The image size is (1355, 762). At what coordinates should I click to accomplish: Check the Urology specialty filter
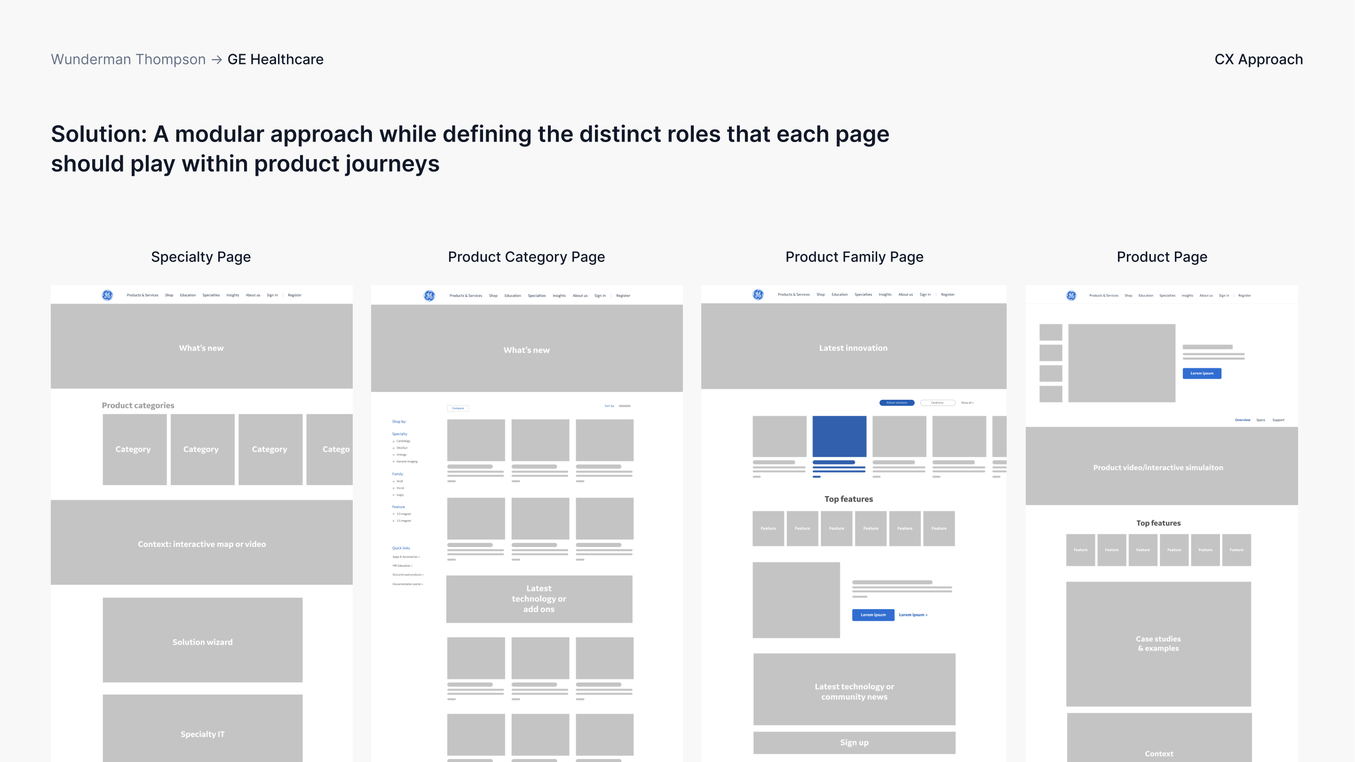[394, 455]
